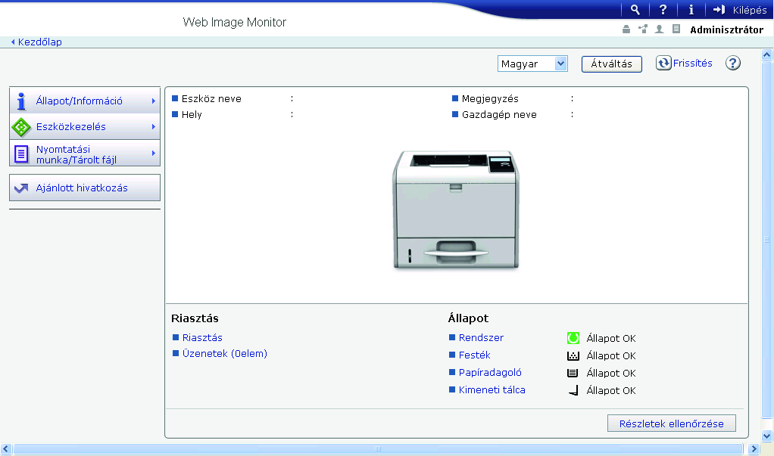Screen dimensions: 774x456
Task: Click the Frissítés refresh icon
Action: tap(663, 63)
